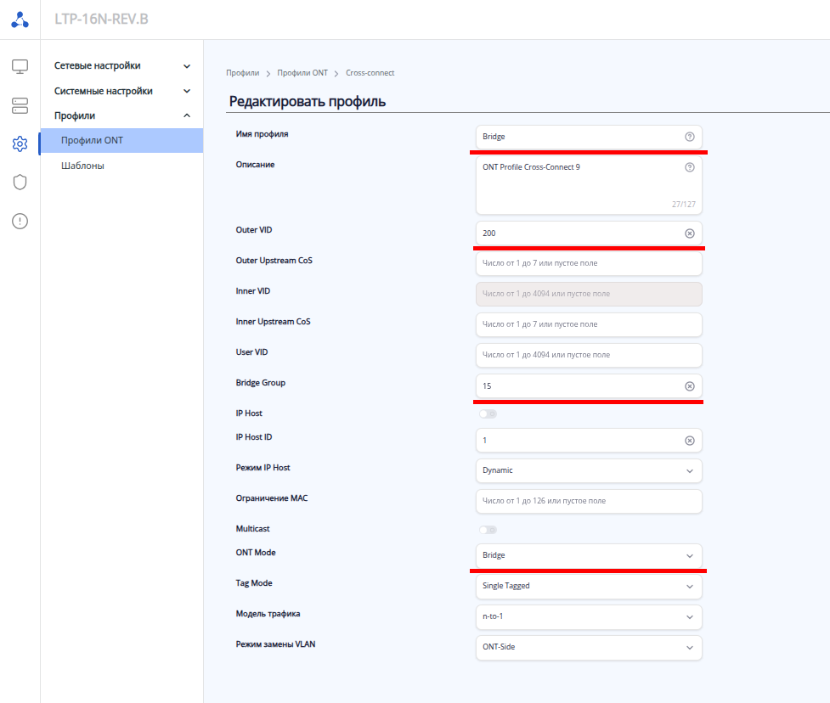Click the User VID input field
This screenshot has width=830, height=703.
(x=589, y=355)
